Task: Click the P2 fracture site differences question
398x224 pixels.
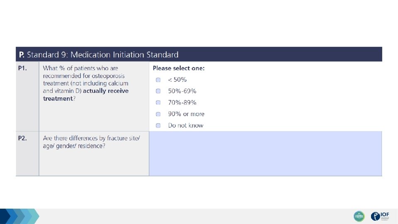Action: click(x=91, y=142)
